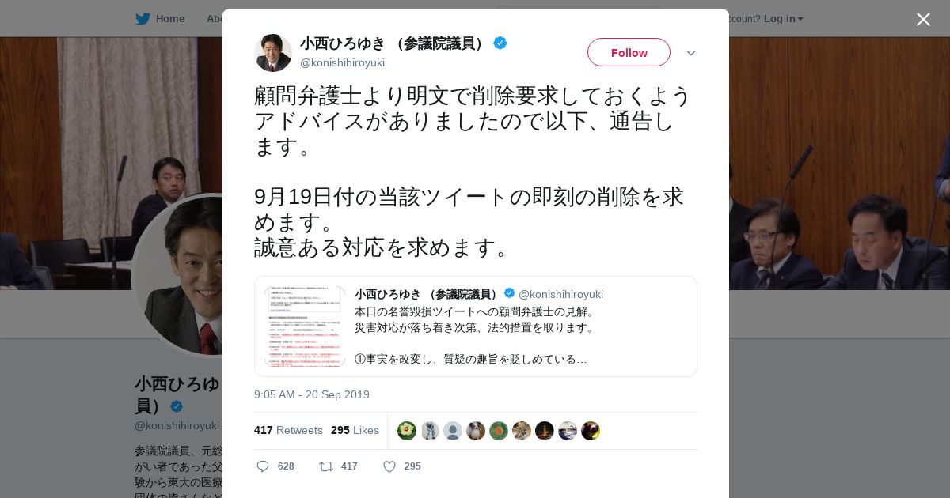Click the retweet arrows icon
The height and width of the screenshot is (498, 950).
(326, 466)
